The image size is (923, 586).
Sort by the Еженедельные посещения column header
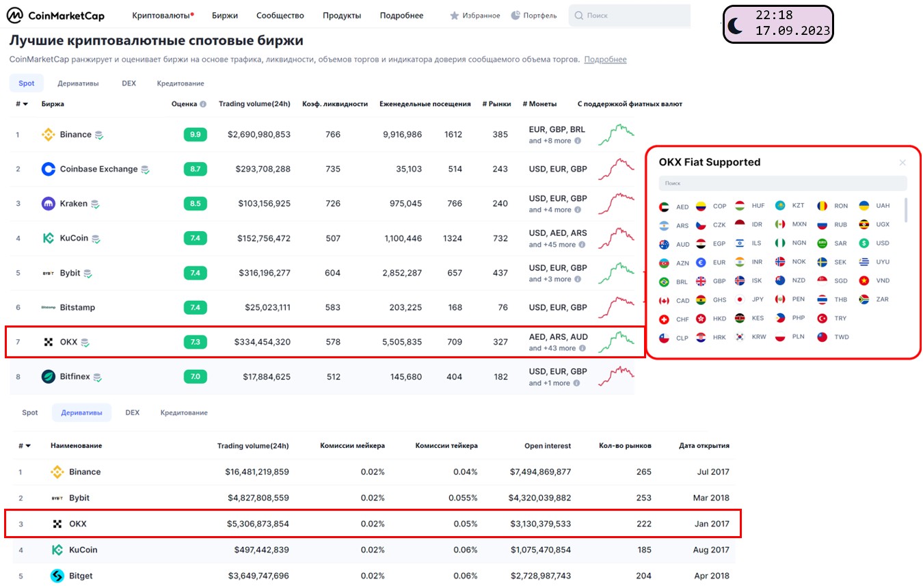coord(425,104)
